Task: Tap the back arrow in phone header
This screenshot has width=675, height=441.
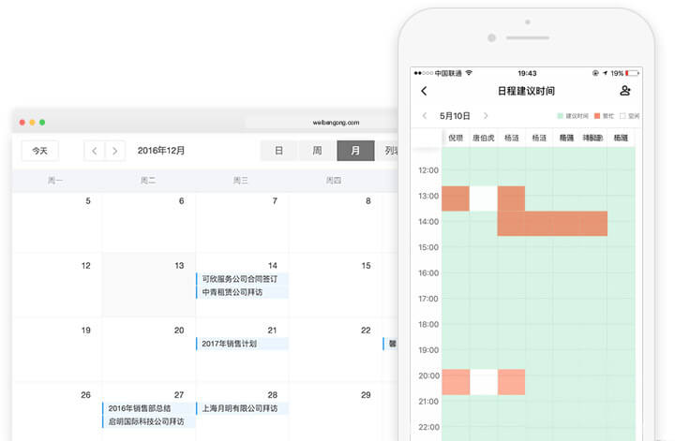Action: tap(424, 91)
